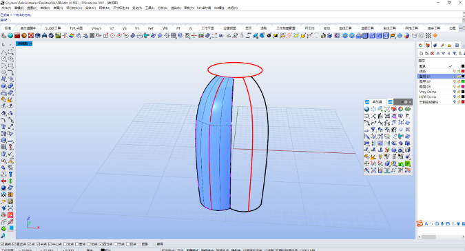Close the floating toolbar panel
The width and height of the screenshot is (465, 251).
pos(410,102)
